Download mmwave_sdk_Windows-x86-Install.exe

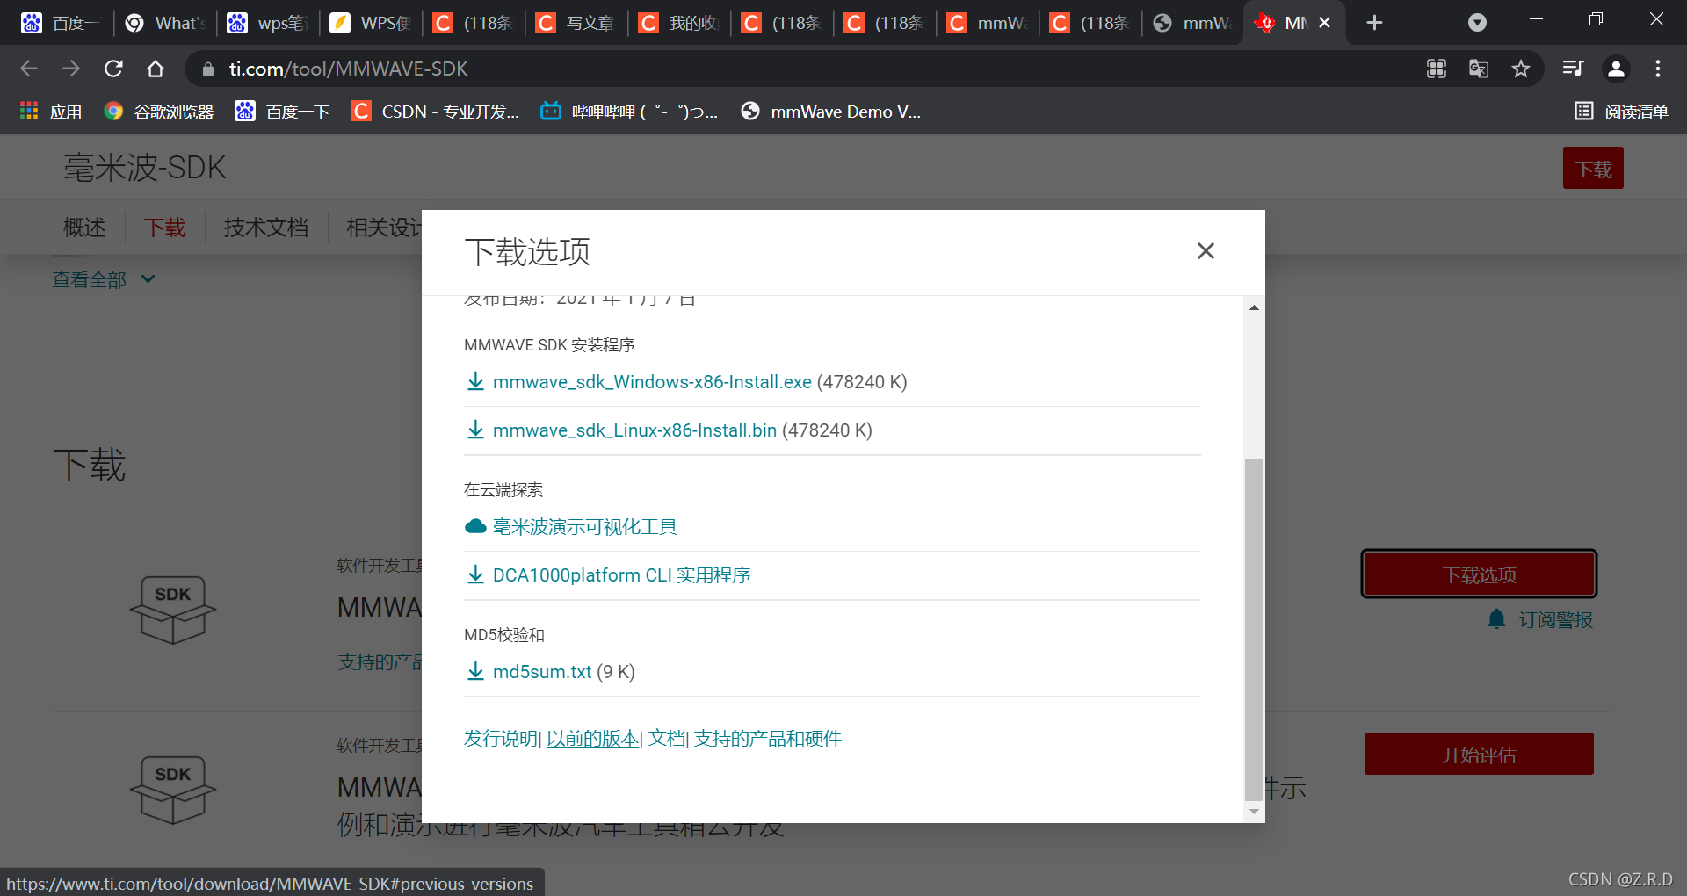point(652,382)
